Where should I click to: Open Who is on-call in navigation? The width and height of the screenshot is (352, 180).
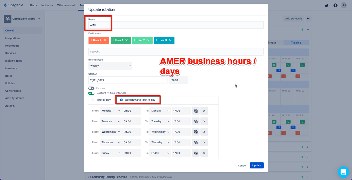66,5
